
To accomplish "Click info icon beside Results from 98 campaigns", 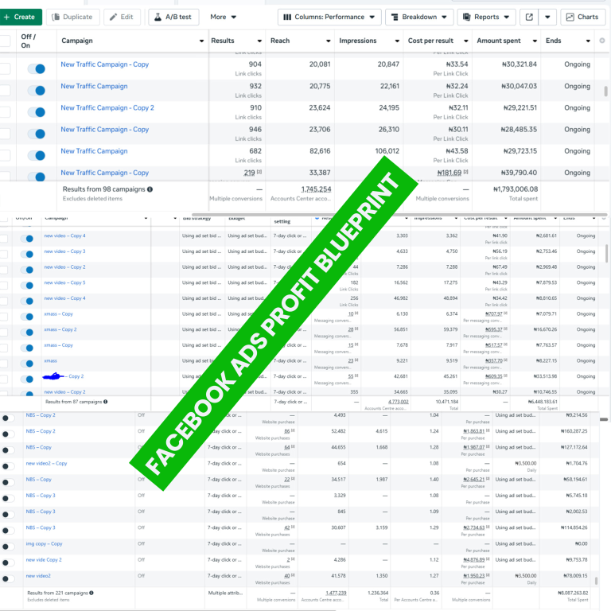I will (150, 189).
